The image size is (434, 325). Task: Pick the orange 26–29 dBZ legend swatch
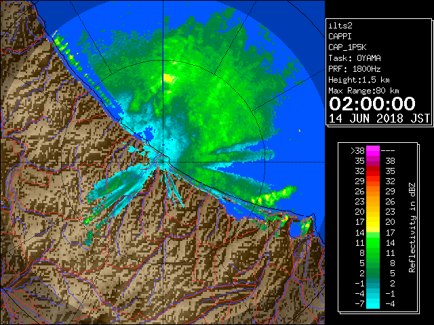pyautogui.click(x=373, y=192)
